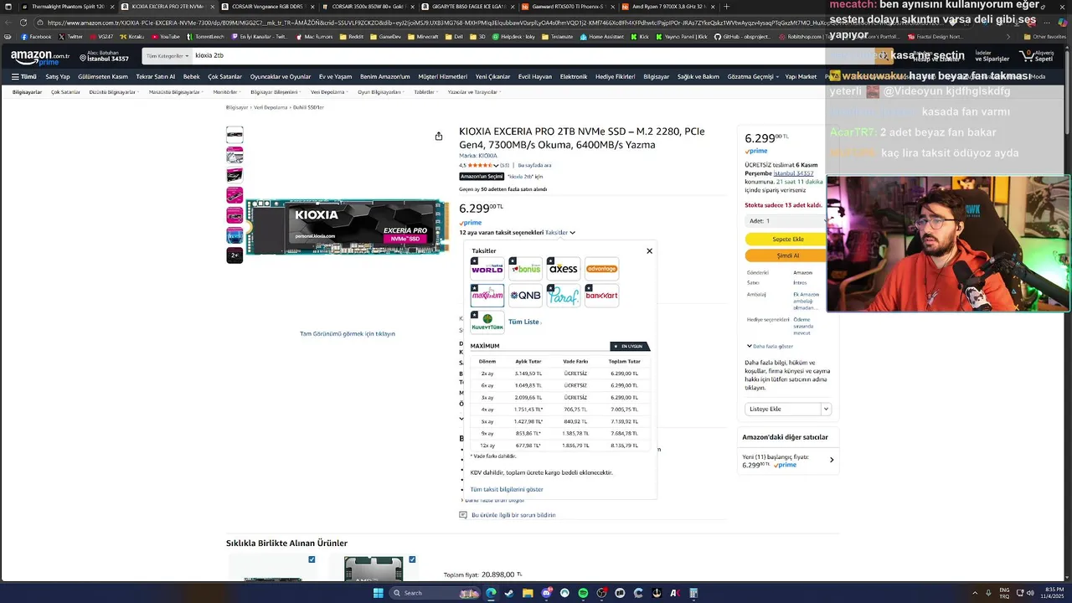Open the Tüm Kategoriler search dropdown

[166, 56]
